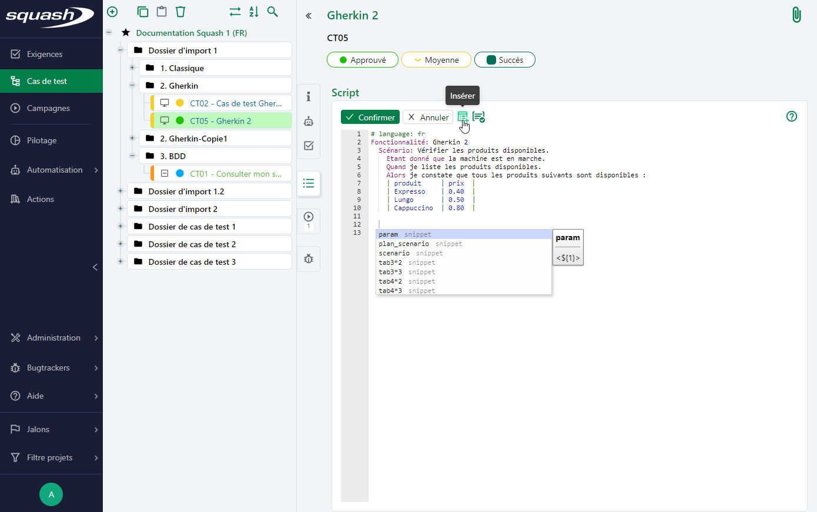Create a new test case with the plus icon
This screenshot has width=817, height=512.
112,12
